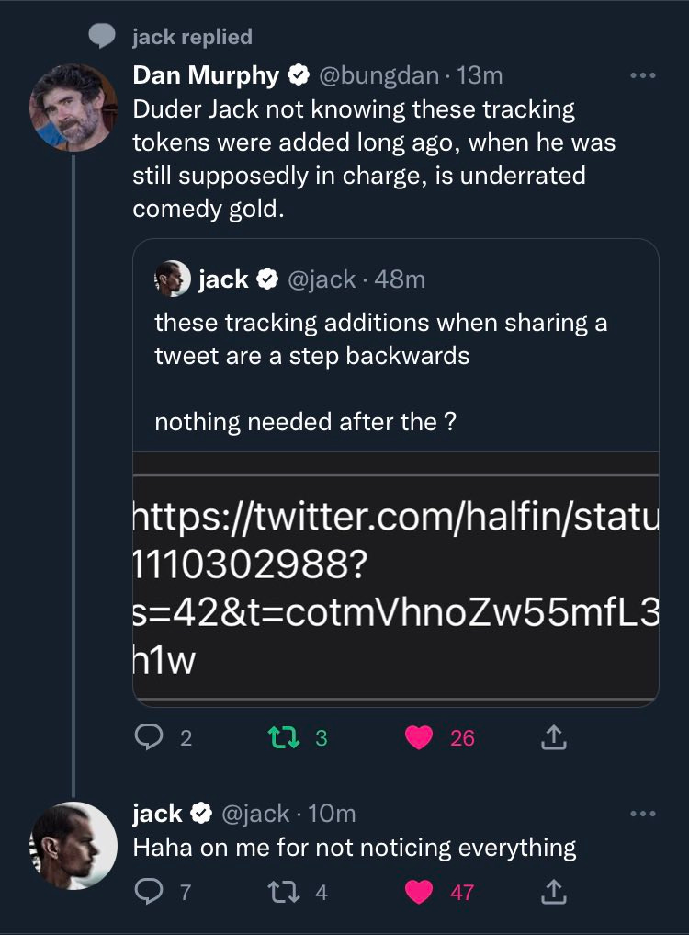Share jack's 'Haha on me' tweet
Viewport: 689px width, 935px height.
[552, 891]
